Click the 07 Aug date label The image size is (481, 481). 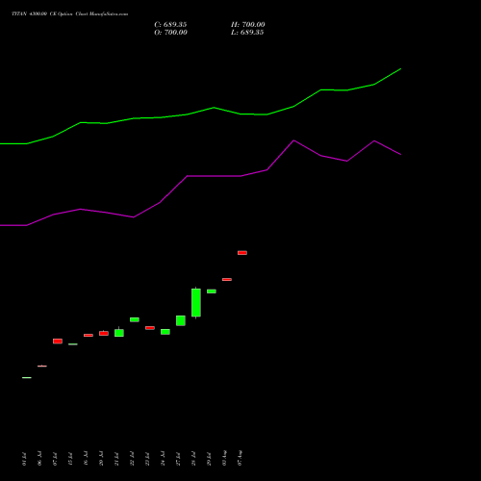pyautogui.click(x=240, y=458)
